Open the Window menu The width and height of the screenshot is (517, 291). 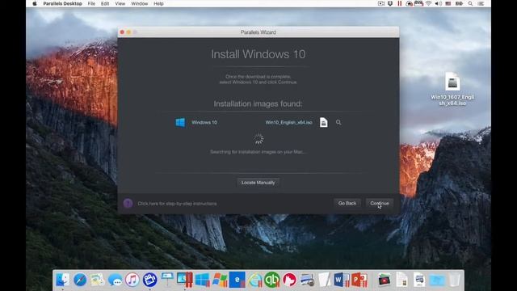click(139, 3)
